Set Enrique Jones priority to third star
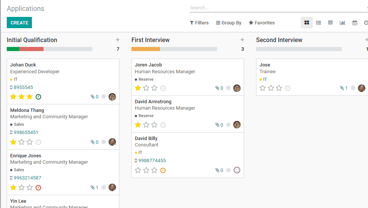Screen dimensions: 368x208 [30, 188]
